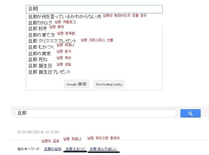This screenshot has height=155, width=209.
Task: Open the underlined 旦那 むかつく keyword link
Action: [x=76, y=149]
